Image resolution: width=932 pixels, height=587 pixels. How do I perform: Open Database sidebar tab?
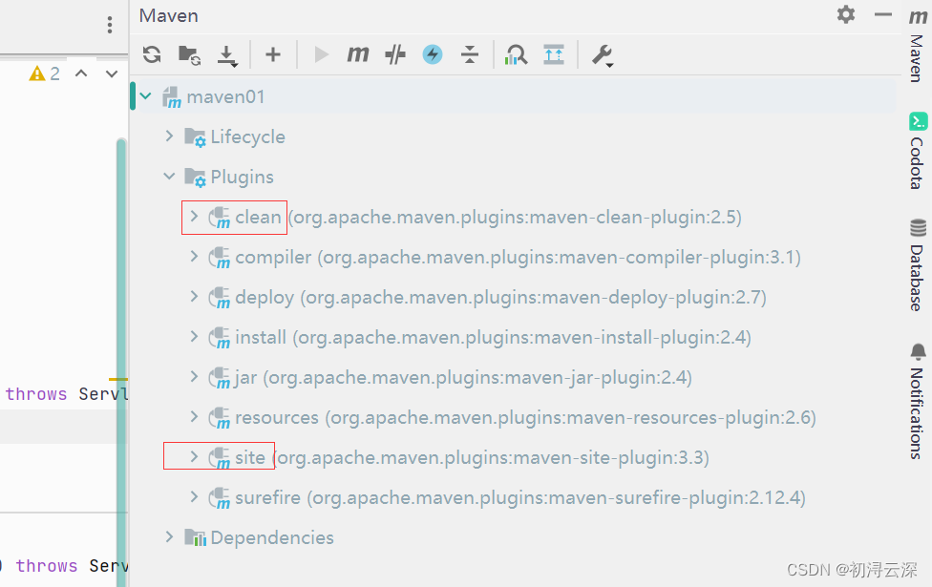pyautogui.click(x=918, y=265)
